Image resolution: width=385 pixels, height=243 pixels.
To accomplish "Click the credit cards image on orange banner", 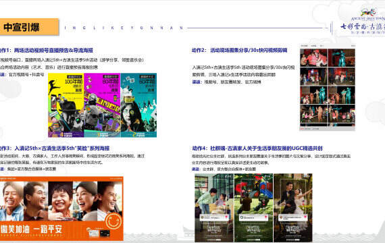I will pos(98,232).
